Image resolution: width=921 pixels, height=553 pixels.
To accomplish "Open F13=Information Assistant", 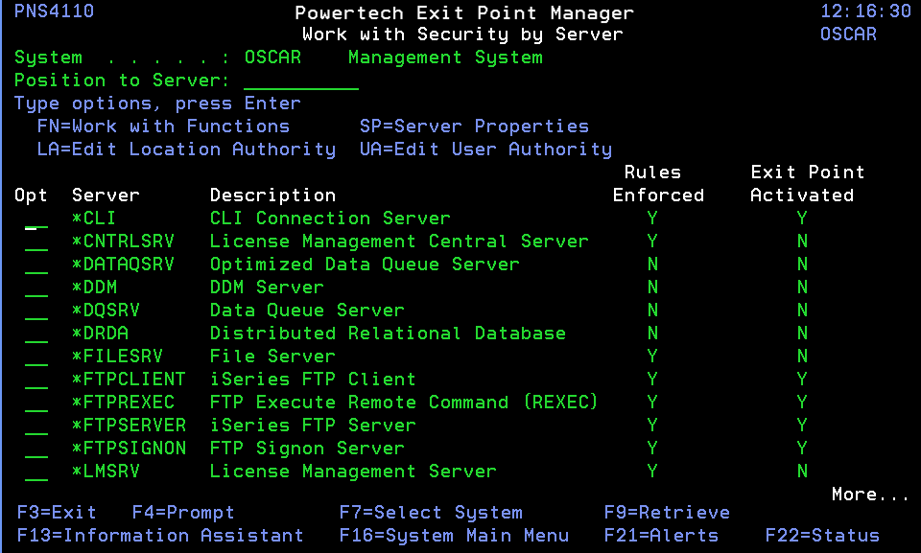I will point(160,536).
